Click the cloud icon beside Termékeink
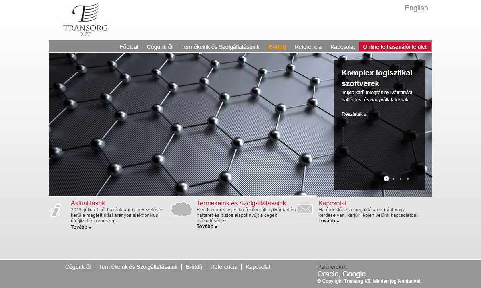The image size is (481, 288). pyautogui.click(x=181, y=209)
